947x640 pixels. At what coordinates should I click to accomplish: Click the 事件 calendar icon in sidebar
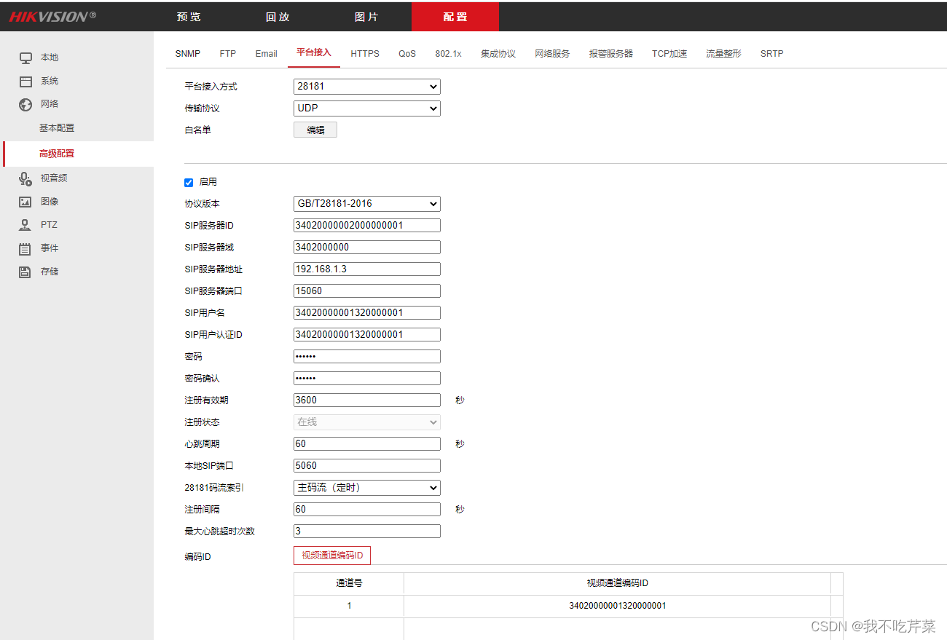25,248
